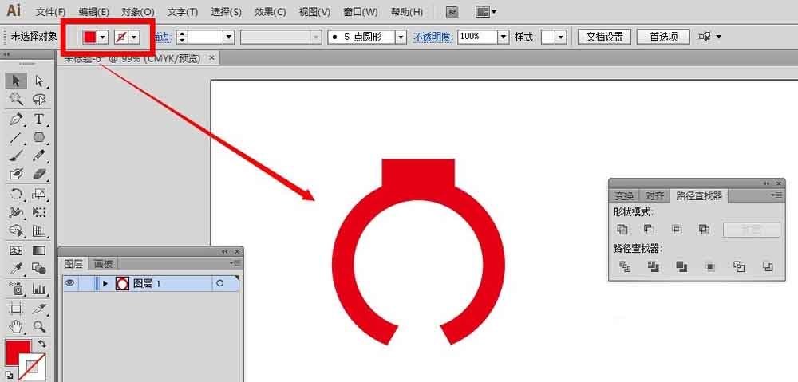
Task: Open 样式 style dropdown arrow
Action: pyautogui.click(x=561, y=37)
